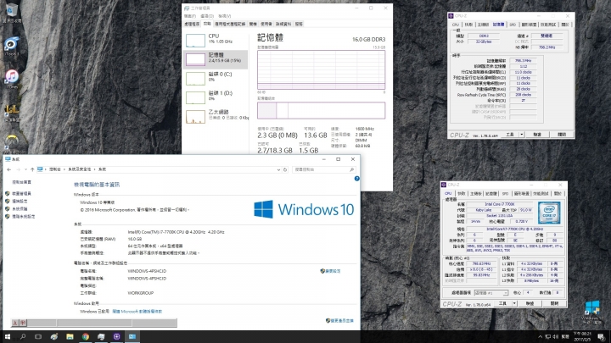Open taskbar search magnifier
Screen dimensions: 611x343
coord(23,337)
